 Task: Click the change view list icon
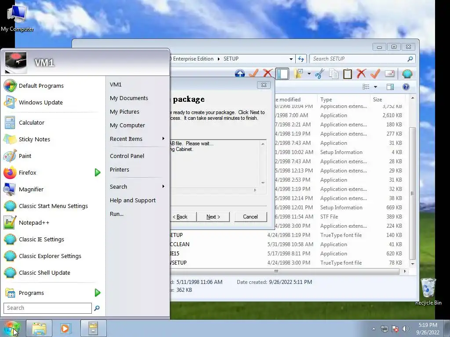pyautogui.click(x=366, y=87)
